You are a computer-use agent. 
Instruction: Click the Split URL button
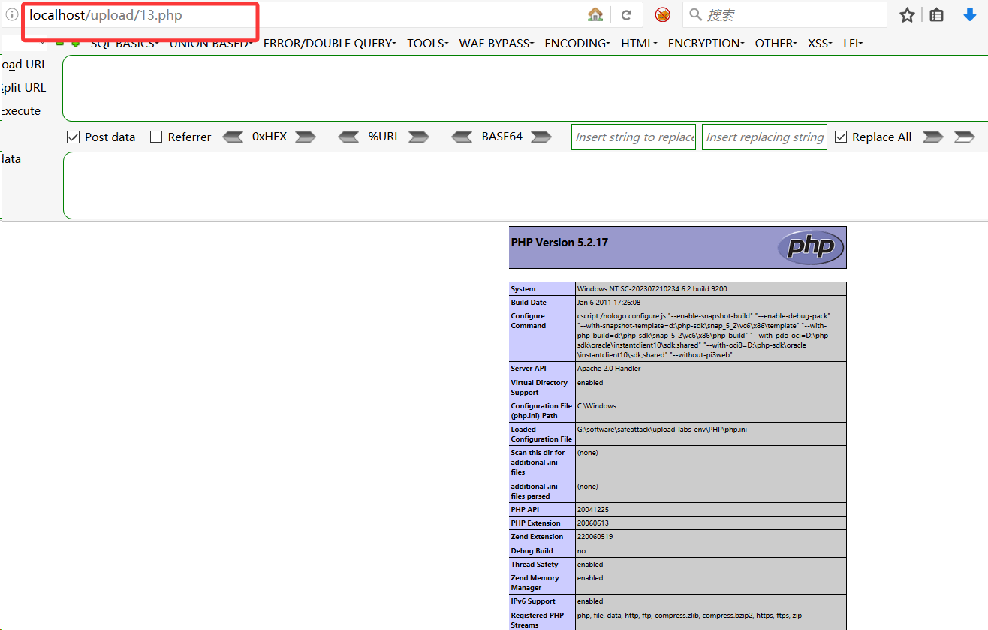23,88
